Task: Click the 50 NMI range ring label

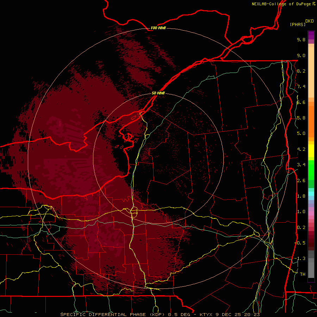Action: (x=158, y=93)
